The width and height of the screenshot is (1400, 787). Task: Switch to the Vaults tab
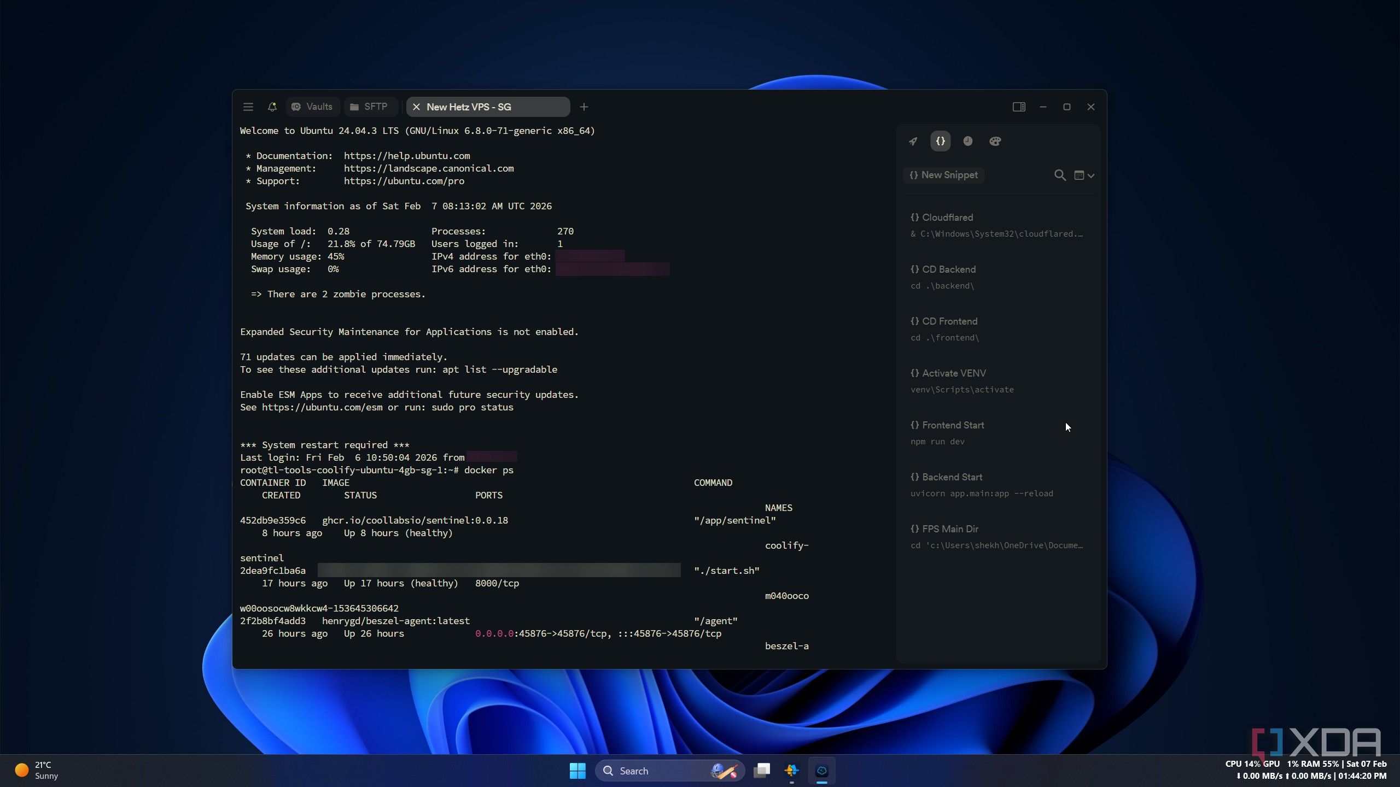pyautogui.click(x=312, y=107)
